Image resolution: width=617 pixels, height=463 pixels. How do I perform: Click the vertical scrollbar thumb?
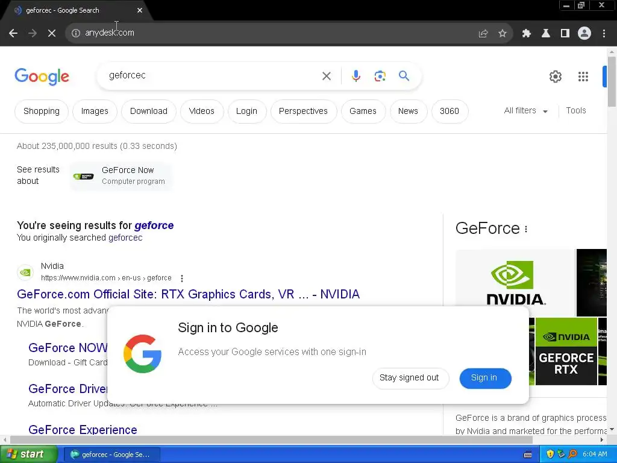(612, 81)
